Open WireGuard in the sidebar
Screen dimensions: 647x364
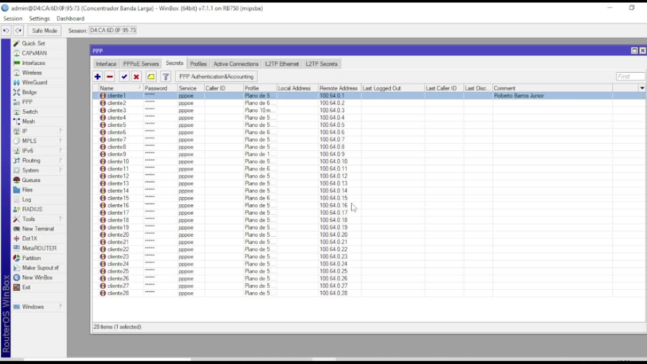pyautogui.click(x=34, y=82)
